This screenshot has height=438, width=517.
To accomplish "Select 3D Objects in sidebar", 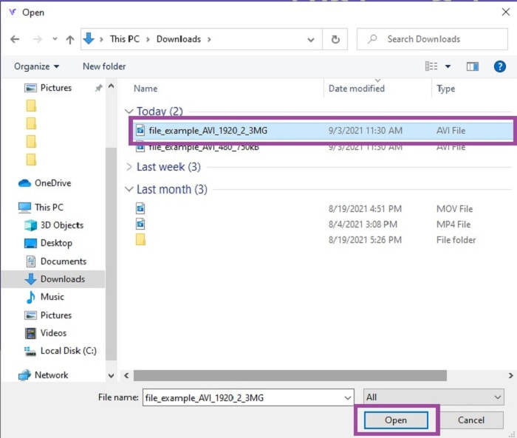I will tap(62, 225).
